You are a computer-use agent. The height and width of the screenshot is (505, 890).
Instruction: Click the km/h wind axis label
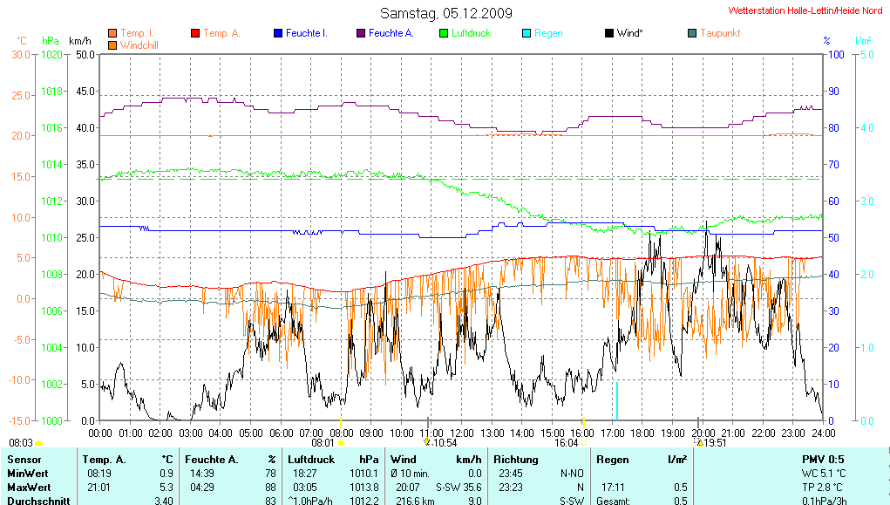[x=79, y=41]
